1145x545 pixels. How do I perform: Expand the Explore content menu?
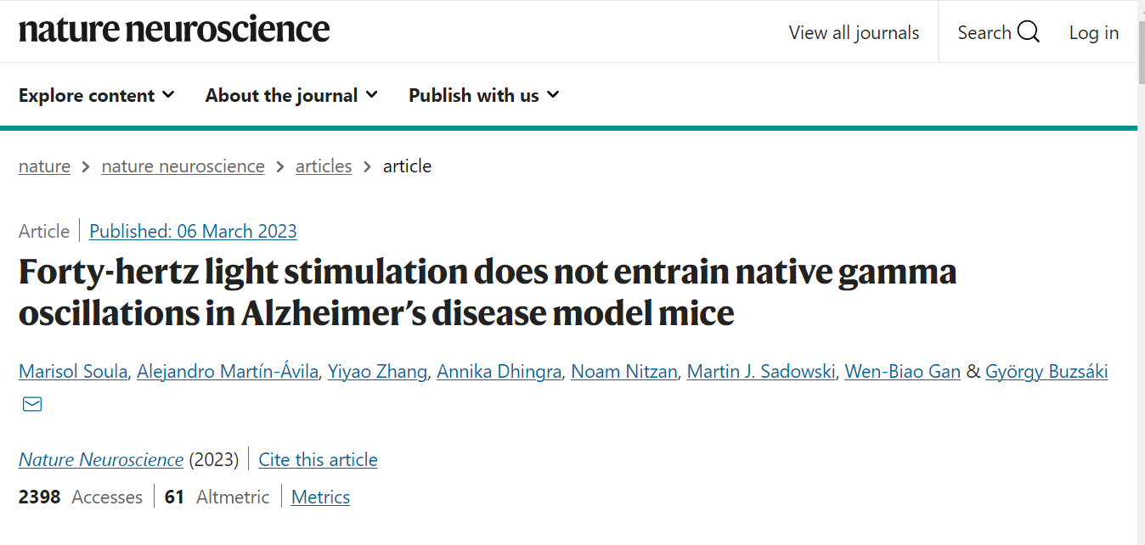click(97, 95)
